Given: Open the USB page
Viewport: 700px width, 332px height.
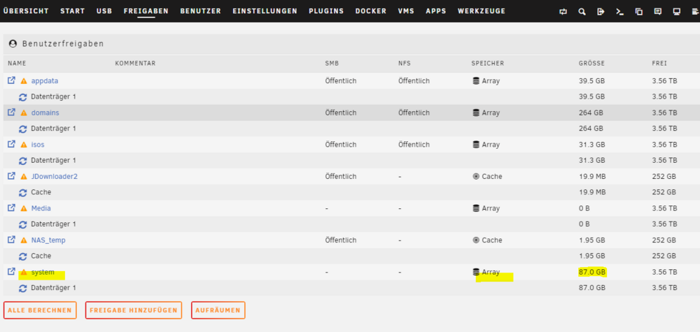Looking at the screenshot, I should tap(104, 11).
